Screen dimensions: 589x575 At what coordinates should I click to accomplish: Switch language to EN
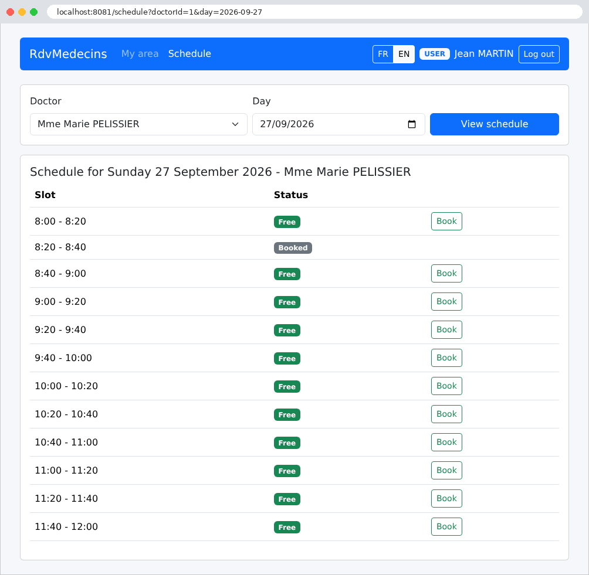404,54
